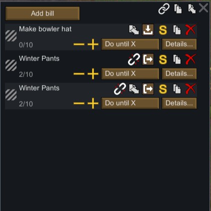Open Do until X dropdown for first Winter Pants
The width and height of the screenshot is (211, 211).
130,73
